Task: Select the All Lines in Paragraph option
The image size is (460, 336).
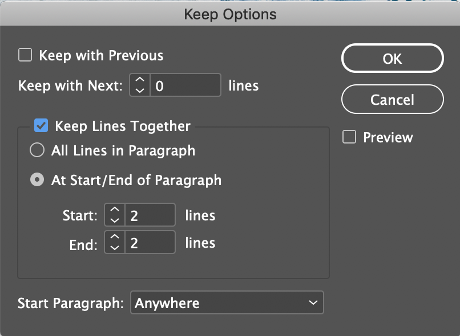Action: [36, 150]
